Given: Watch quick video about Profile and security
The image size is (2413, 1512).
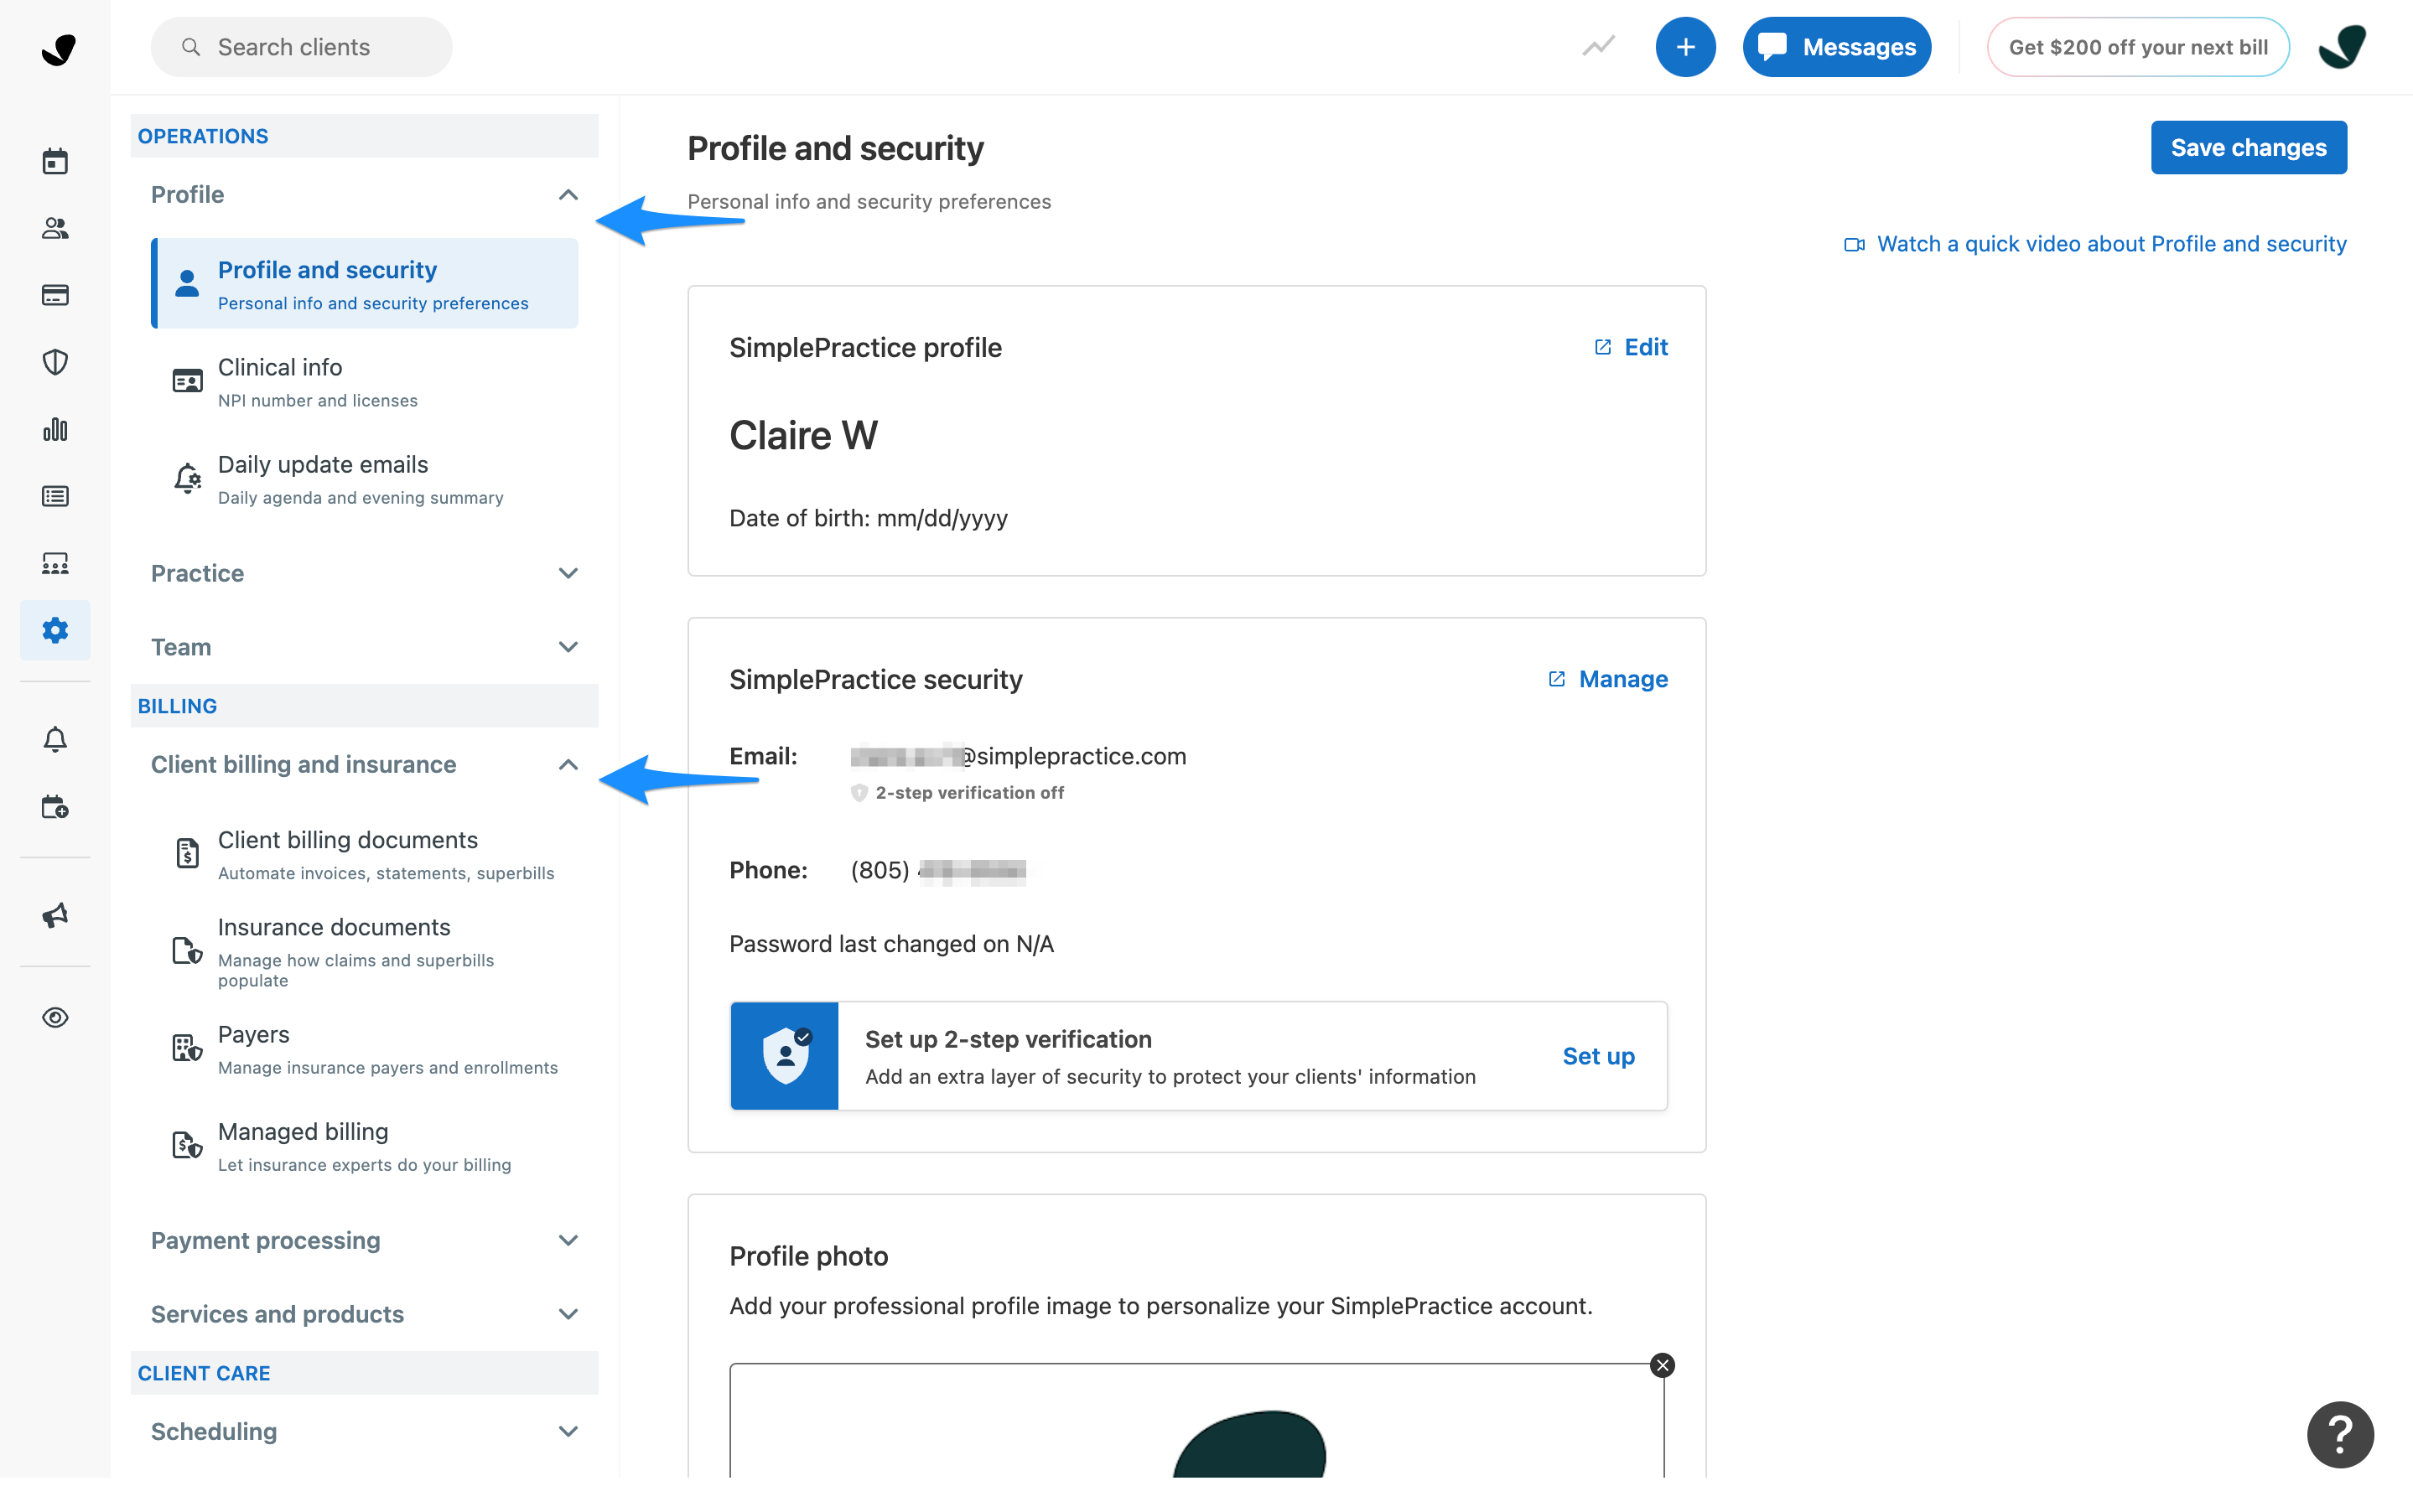Looking at the screenshot, I should point(2095,244).
